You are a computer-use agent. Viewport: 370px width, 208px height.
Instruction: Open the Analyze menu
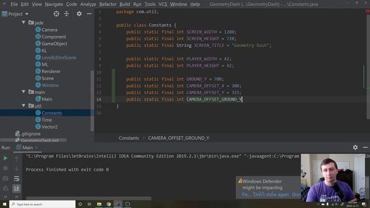(88, 4)
